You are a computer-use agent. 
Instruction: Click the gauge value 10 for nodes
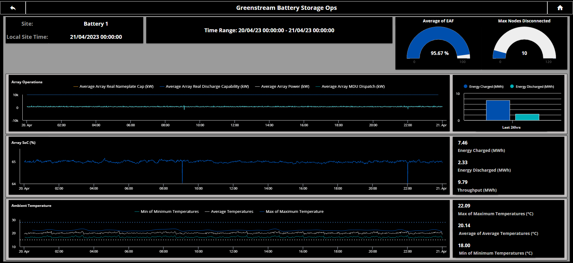(524, 53)
